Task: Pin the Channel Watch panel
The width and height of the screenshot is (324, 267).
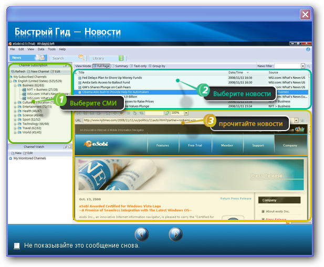Action: [x=65, y=147]
